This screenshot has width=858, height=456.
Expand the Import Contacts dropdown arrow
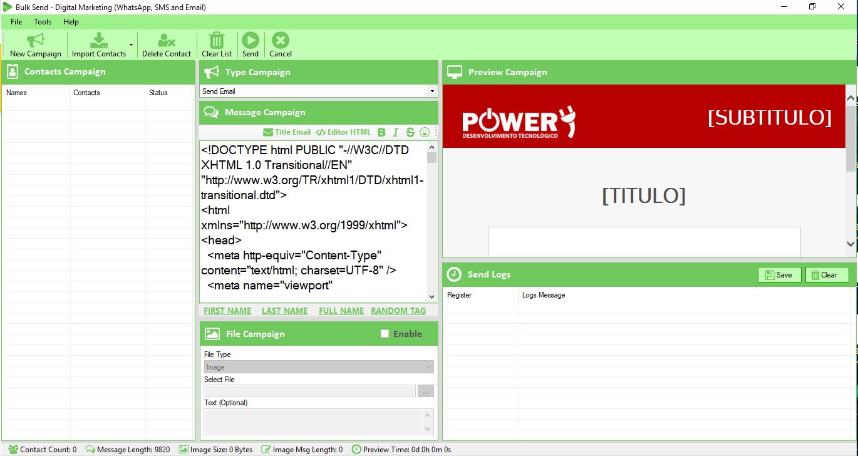click(131, 45)
